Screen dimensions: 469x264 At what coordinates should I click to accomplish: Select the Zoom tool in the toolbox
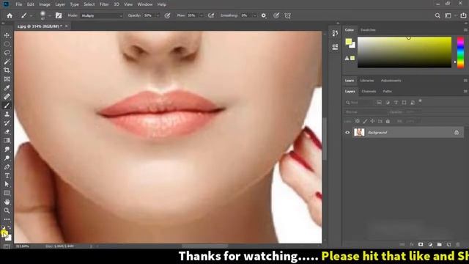7,210
